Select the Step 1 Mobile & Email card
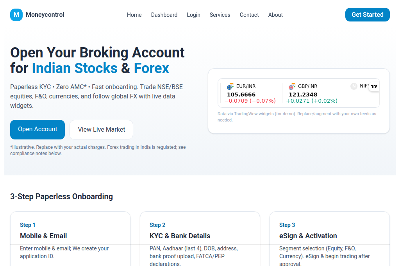Screen dimensions: 400x266 (x=70, y=238)
